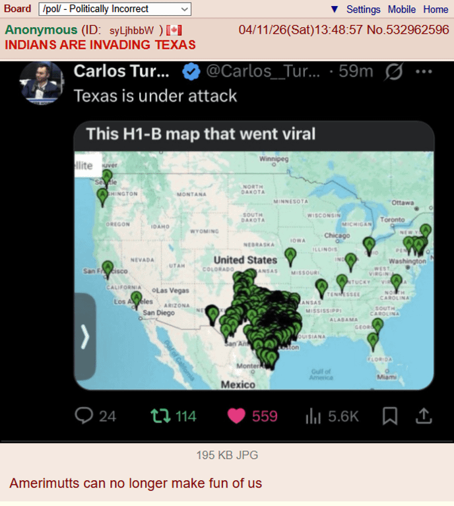The width and height of the screenshot is (454, 506).
Task: Open the board selection dropdown
Action: 115,9
